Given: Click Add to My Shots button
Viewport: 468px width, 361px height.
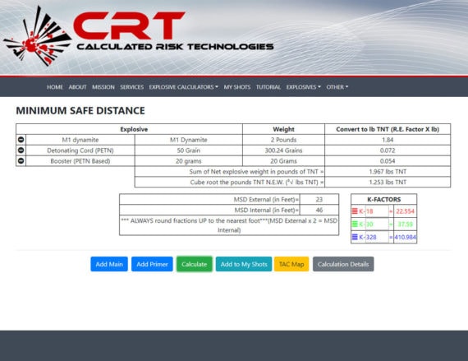Looking at the screenshot, I should coord(244,264).
